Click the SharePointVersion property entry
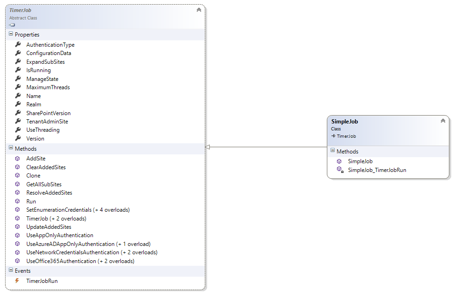The image size is (454, 294). tap(49, 113)
